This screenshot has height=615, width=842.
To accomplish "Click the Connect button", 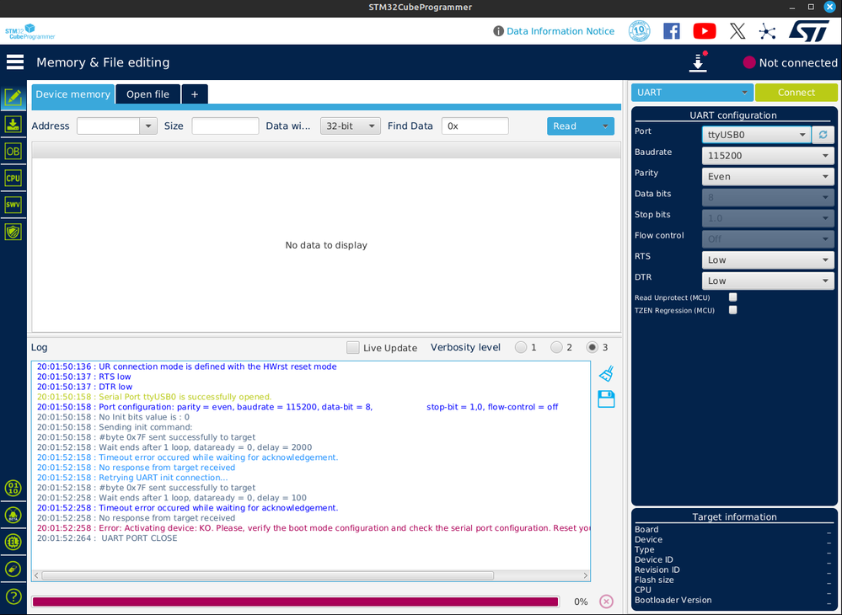I will coord(796,93).
